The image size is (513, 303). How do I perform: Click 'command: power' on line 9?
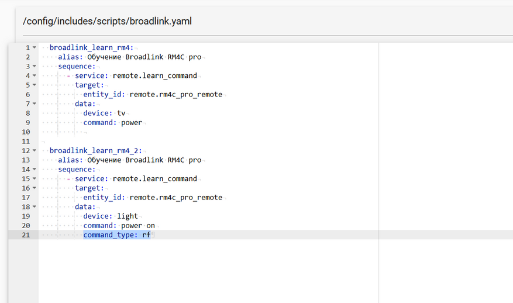click(x=112, y=123)
